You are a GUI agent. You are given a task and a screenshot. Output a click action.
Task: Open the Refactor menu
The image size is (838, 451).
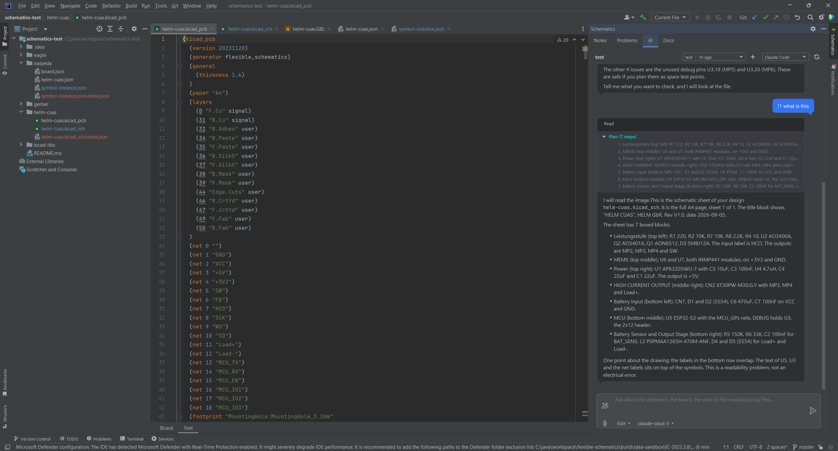point(112,6)
